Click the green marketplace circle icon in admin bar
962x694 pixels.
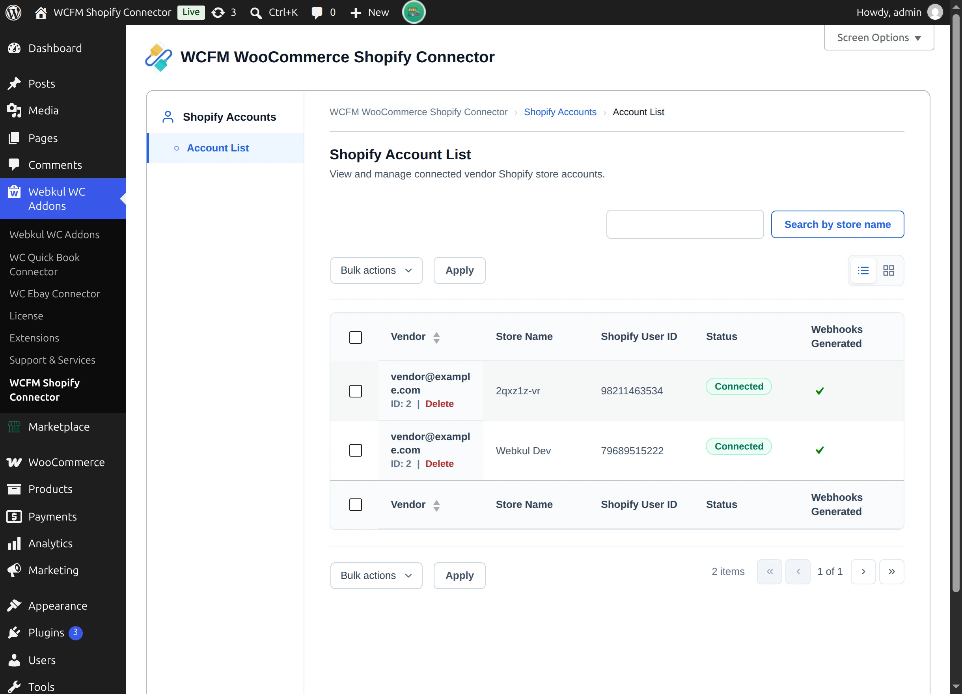pos(414,12)
